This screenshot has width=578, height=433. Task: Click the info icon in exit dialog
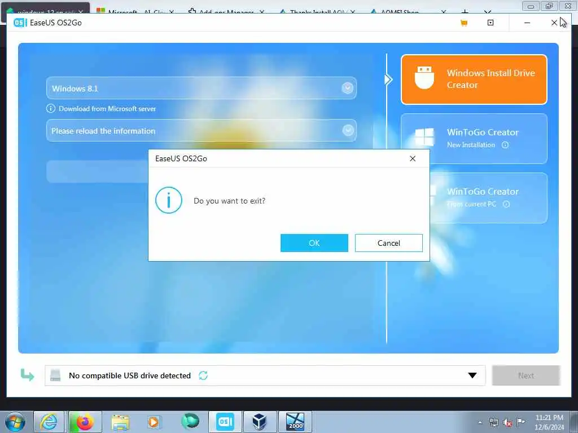click(x=169, y=200)
